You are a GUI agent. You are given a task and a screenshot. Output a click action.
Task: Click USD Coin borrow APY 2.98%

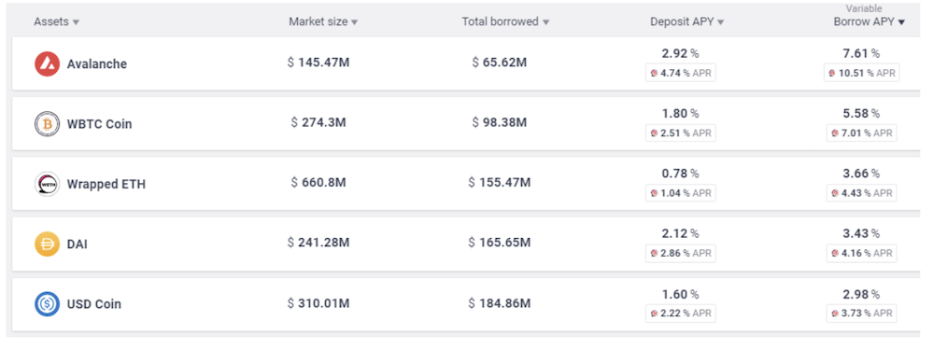(861, 295)
